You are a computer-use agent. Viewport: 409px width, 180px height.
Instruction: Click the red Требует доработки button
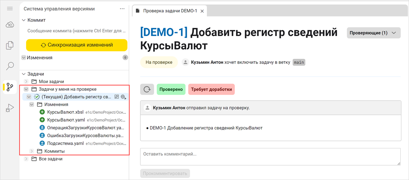tap(211, 89)
